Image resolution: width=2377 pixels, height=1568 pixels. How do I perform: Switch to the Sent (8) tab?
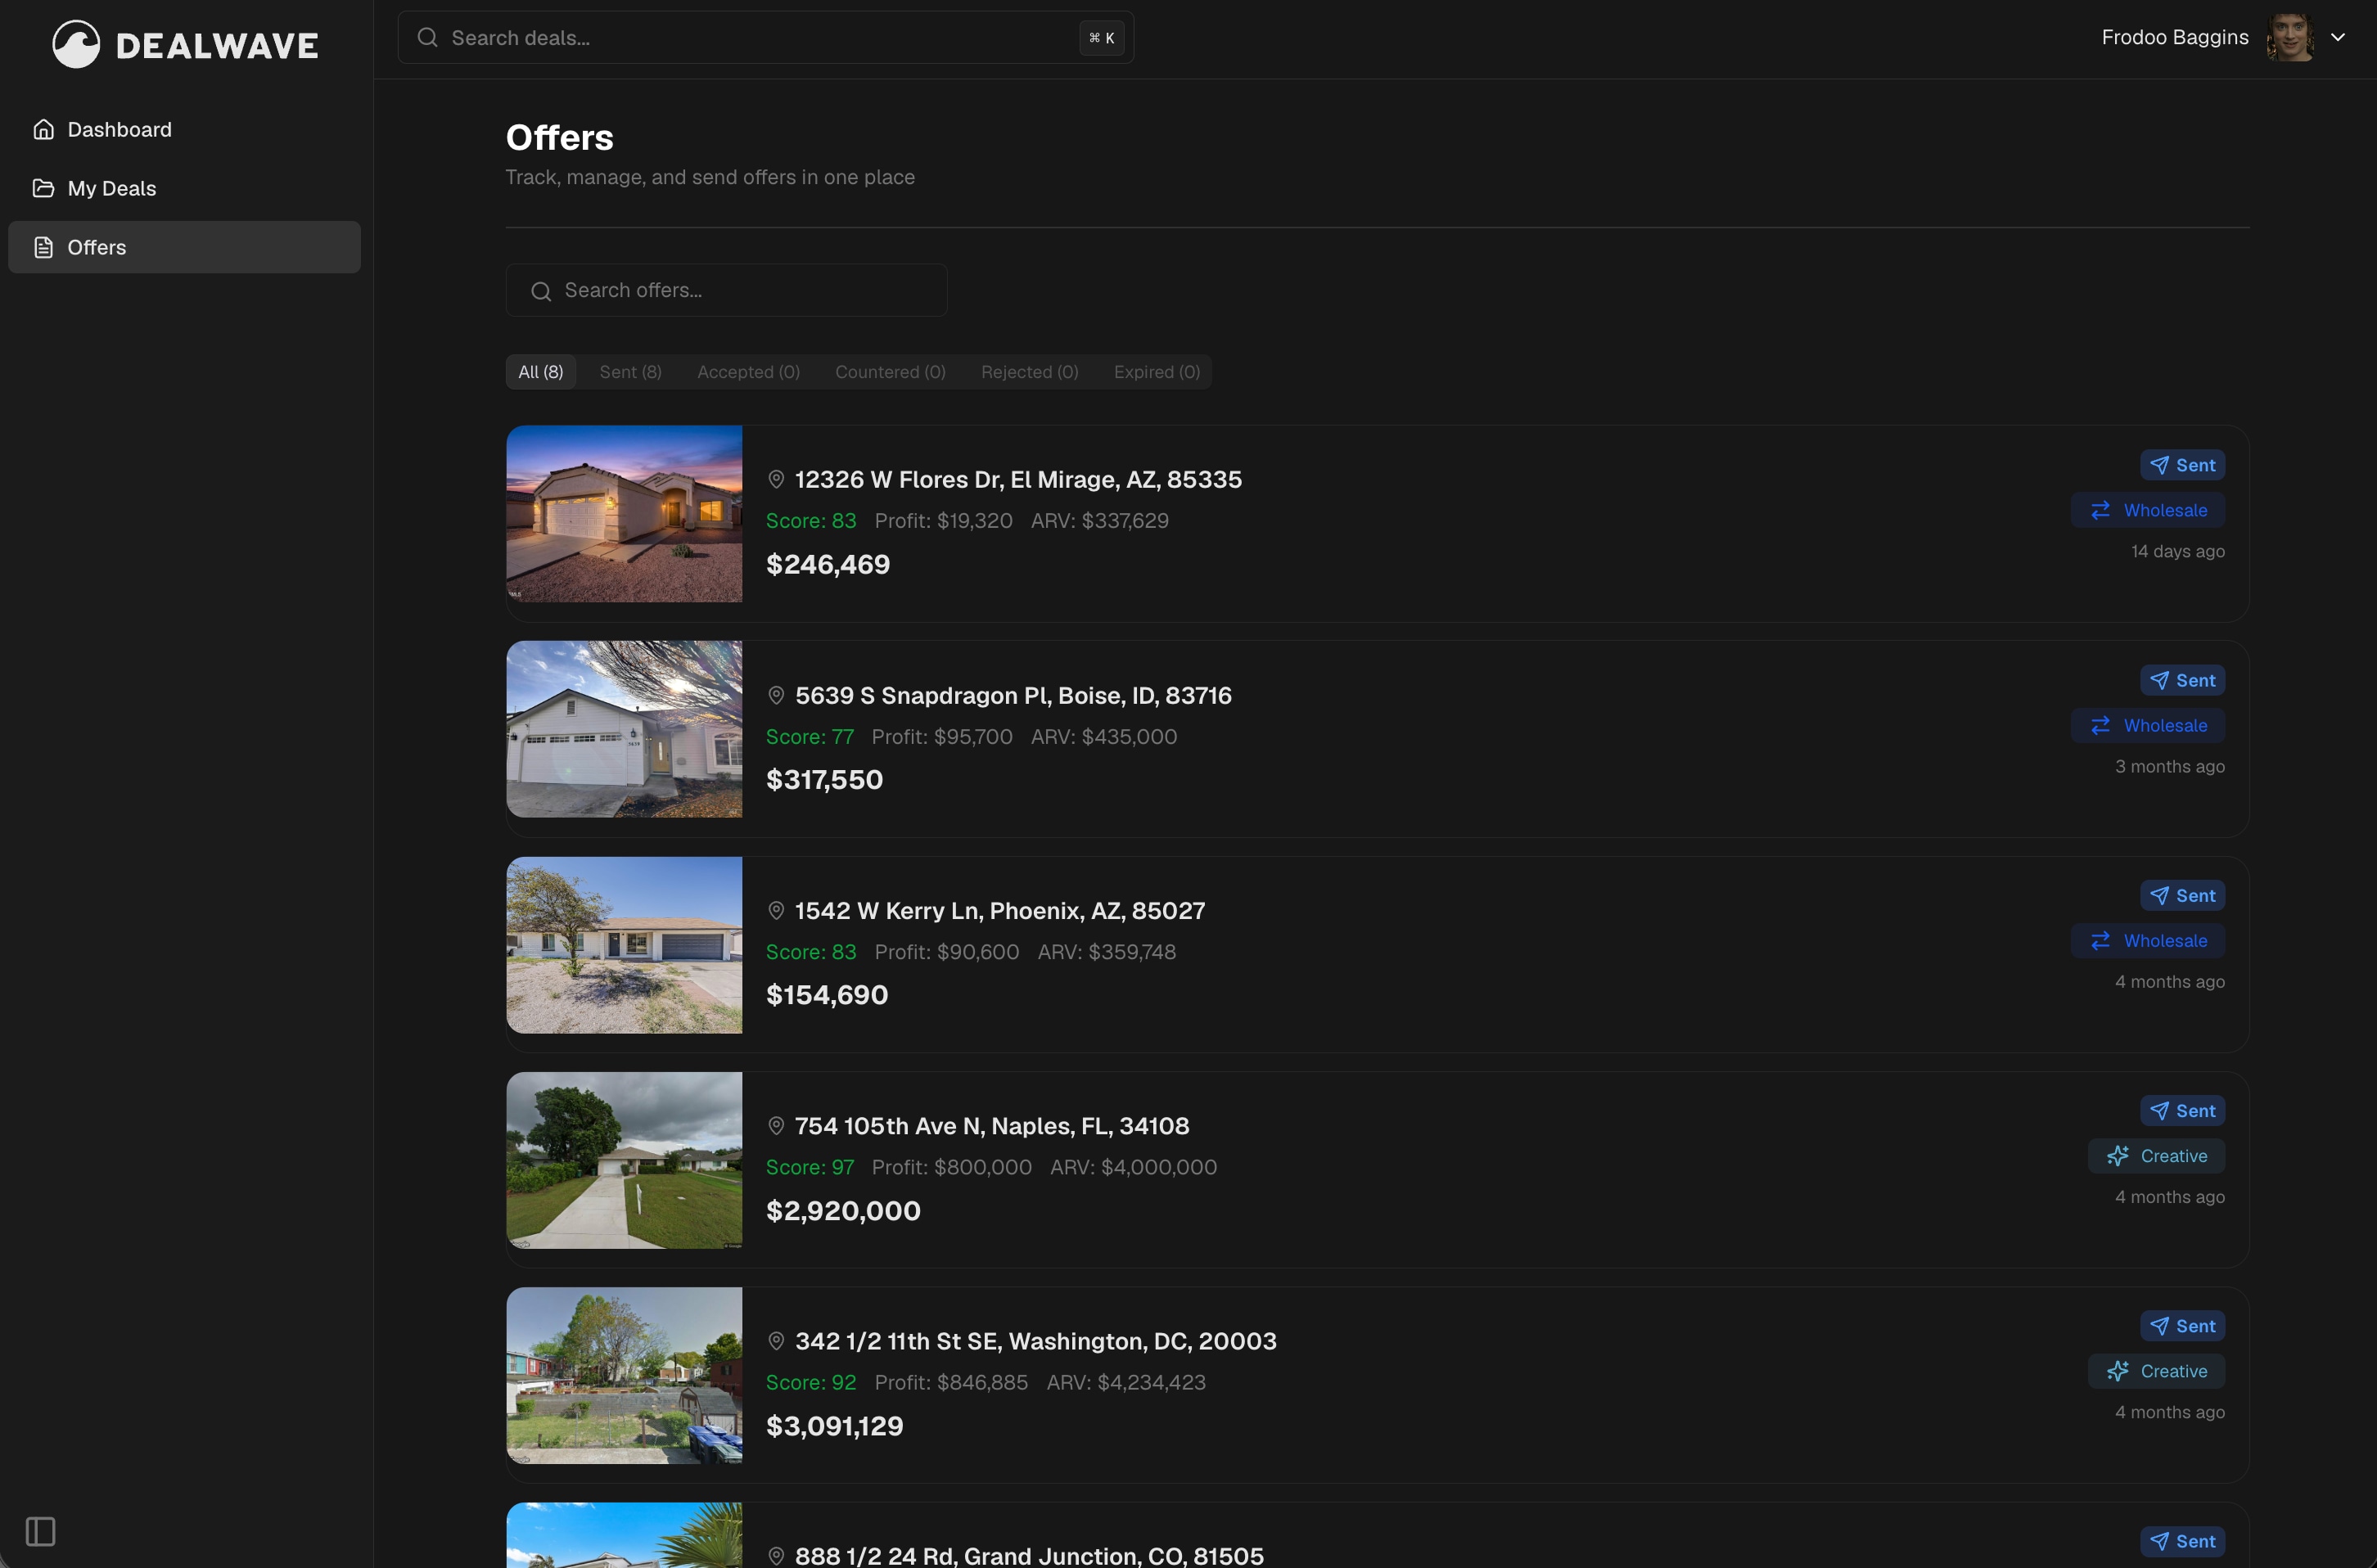630,372
